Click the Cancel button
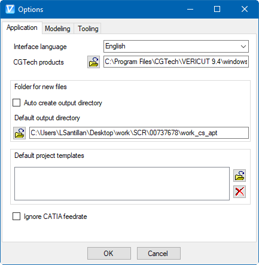The image size is (259, 265). click(159, 254)
